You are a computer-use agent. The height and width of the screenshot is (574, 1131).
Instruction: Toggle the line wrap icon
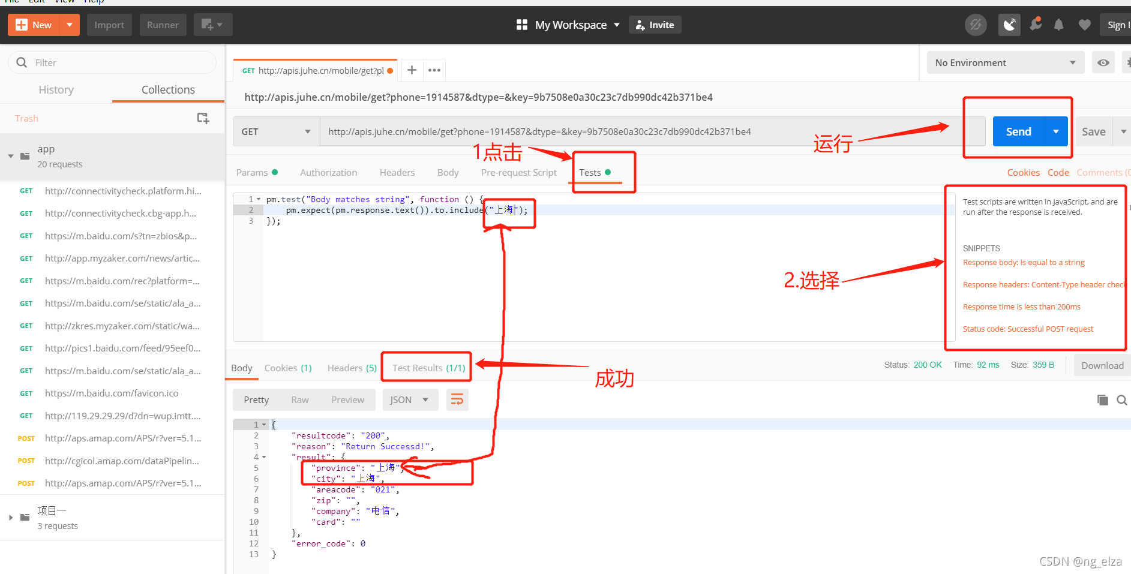pos(457,399)
